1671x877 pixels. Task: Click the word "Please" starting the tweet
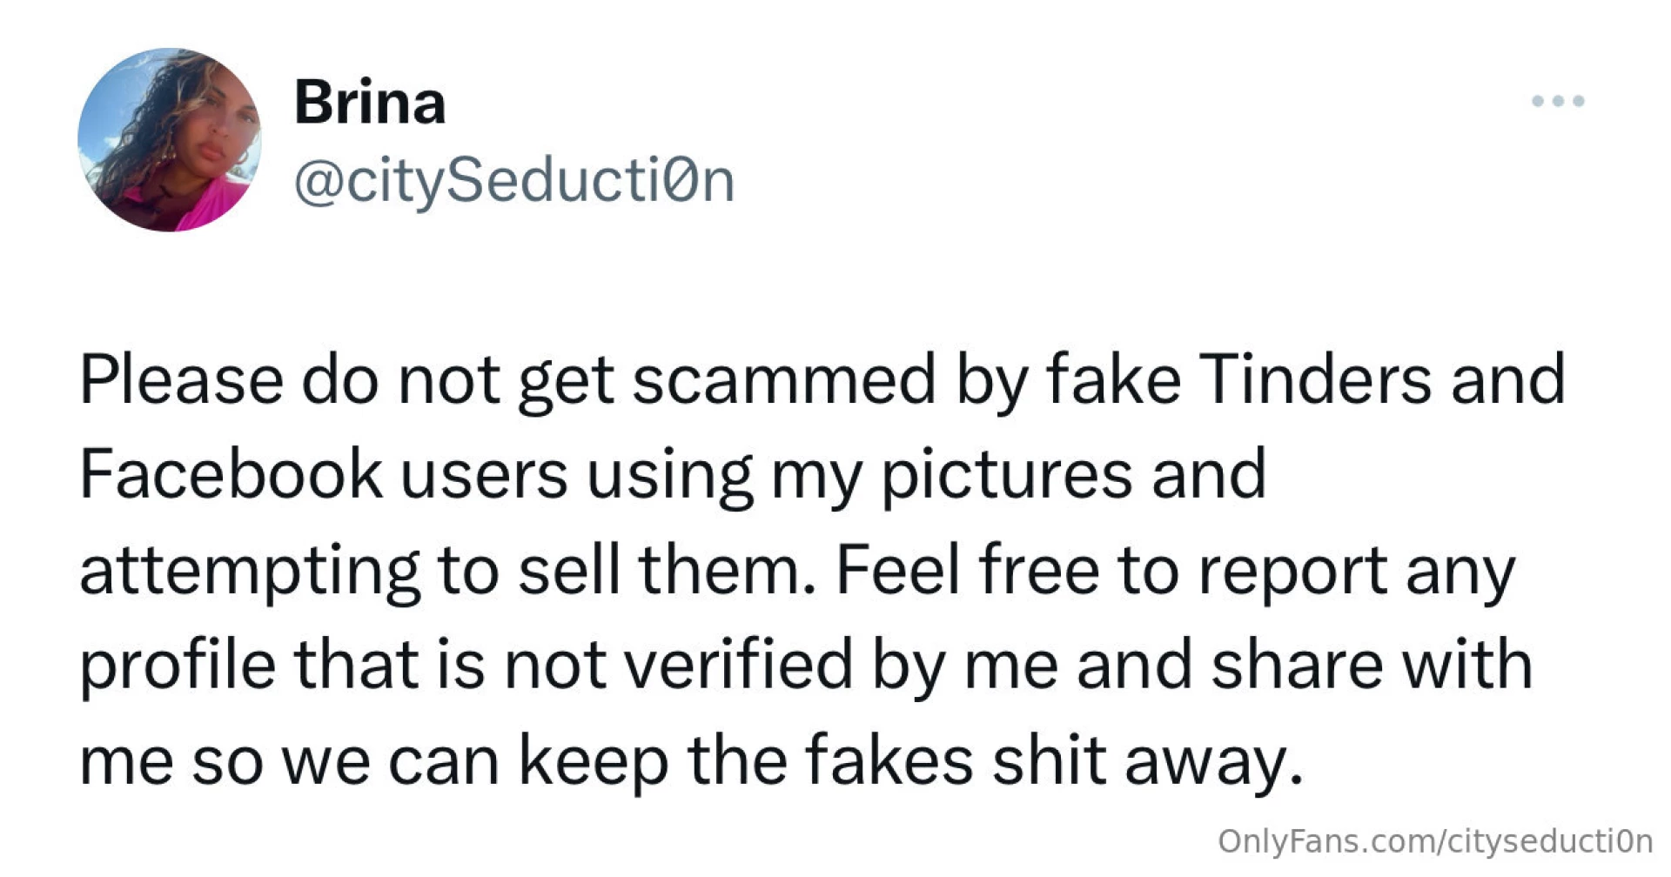tap(182, 380)
